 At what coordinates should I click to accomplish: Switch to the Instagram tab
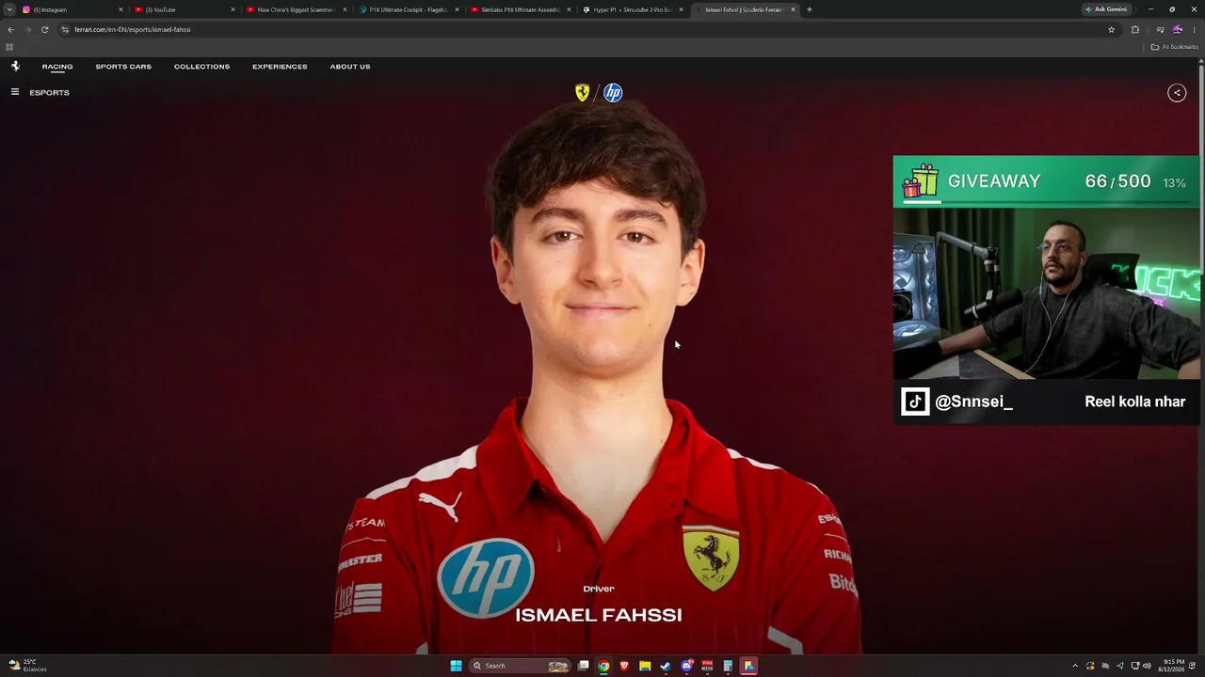72,9
